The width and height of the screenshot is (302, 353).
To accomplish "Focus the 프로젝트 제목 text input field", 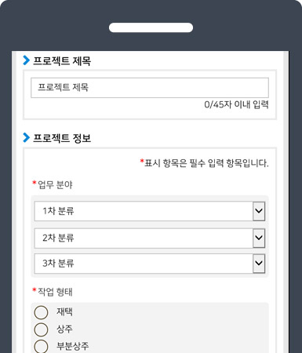I will (x=150, y=88).
